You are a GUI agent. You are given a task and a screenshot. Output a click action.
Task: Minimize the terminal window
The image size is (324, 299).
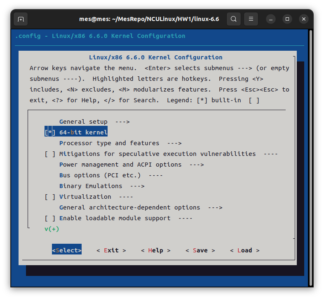[x=271, y=19]
